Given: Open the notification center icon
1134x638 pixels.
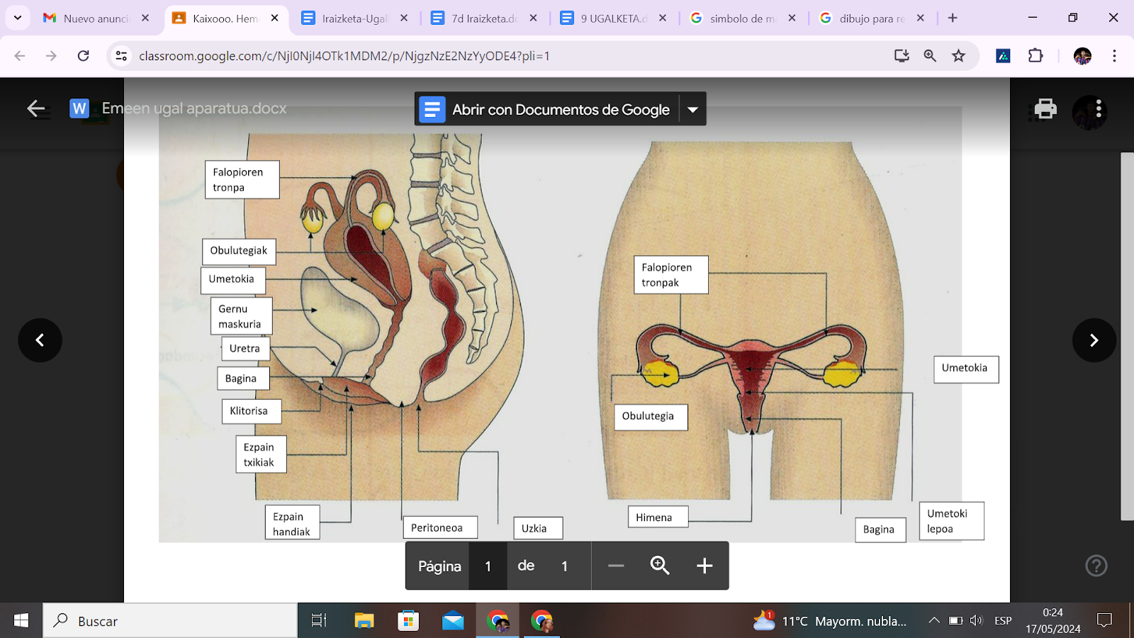Looking at the screenshot, I should [x=1104, y=620].
